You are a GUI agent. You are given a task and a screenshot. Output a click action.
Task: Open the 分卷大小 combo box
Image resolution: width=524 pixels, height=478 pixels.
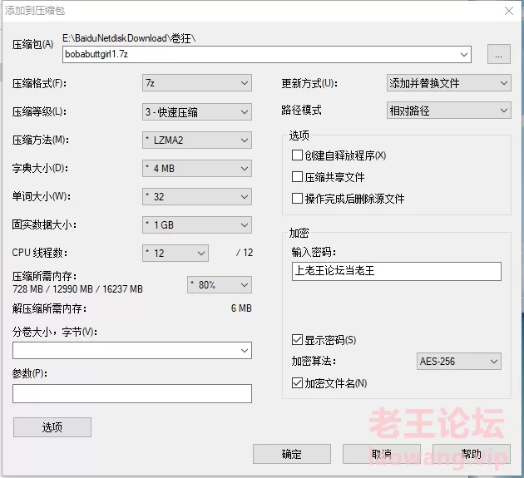click(132, 351)
